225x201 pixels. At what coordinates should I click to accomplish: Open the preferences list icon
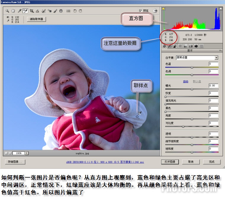coord(68,11)
